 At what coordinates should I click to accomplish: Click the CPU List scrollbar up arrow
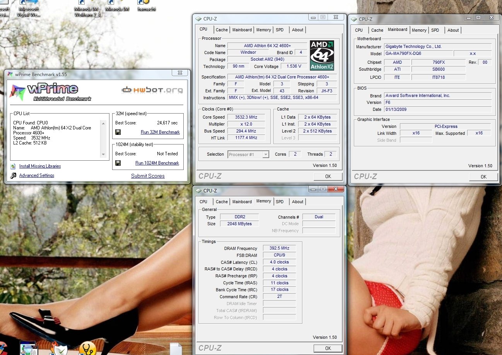point(103,124)
